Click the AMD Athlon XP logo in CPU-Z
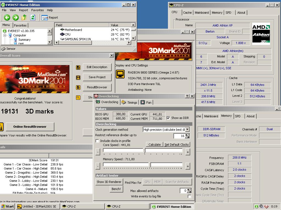Screen dimensions: 281x210 click(261, 34)
